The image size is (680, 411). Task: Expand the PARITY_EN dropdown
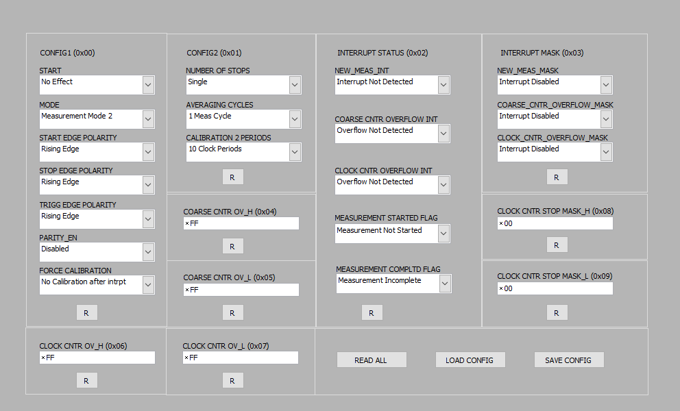148,252
